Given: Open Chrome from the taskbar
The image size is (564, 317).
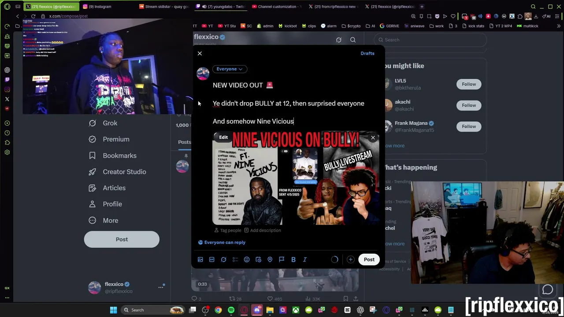Looking at the screenshot, I should click(218, 310).
